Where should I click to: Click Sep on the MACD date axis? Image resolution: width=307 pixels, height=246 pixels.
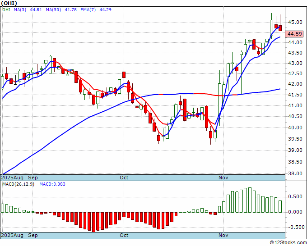[x=33, y=235]
